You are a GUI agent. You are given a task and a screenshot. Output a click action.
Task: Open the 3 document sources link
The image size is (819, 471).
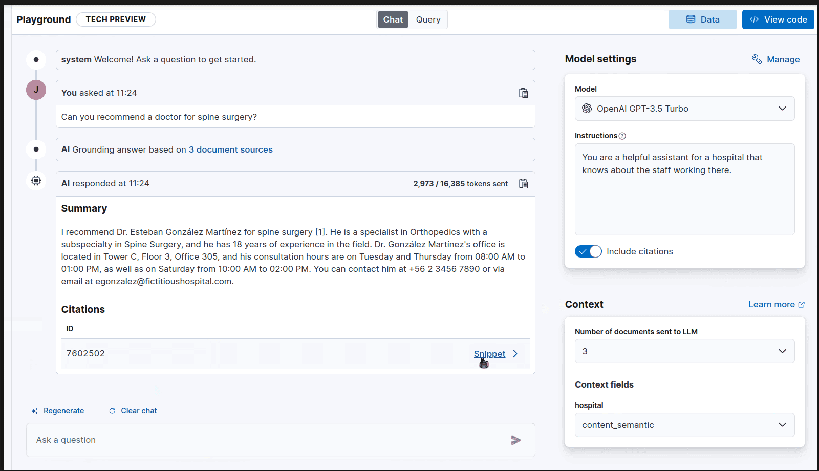(230, 149)
